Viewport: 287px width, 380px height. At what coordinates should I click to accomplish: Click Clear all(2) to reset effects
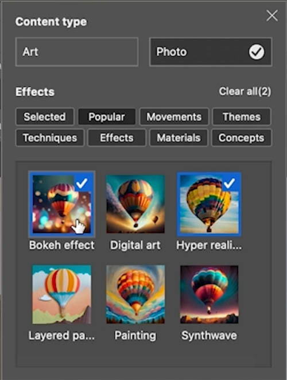245,91
